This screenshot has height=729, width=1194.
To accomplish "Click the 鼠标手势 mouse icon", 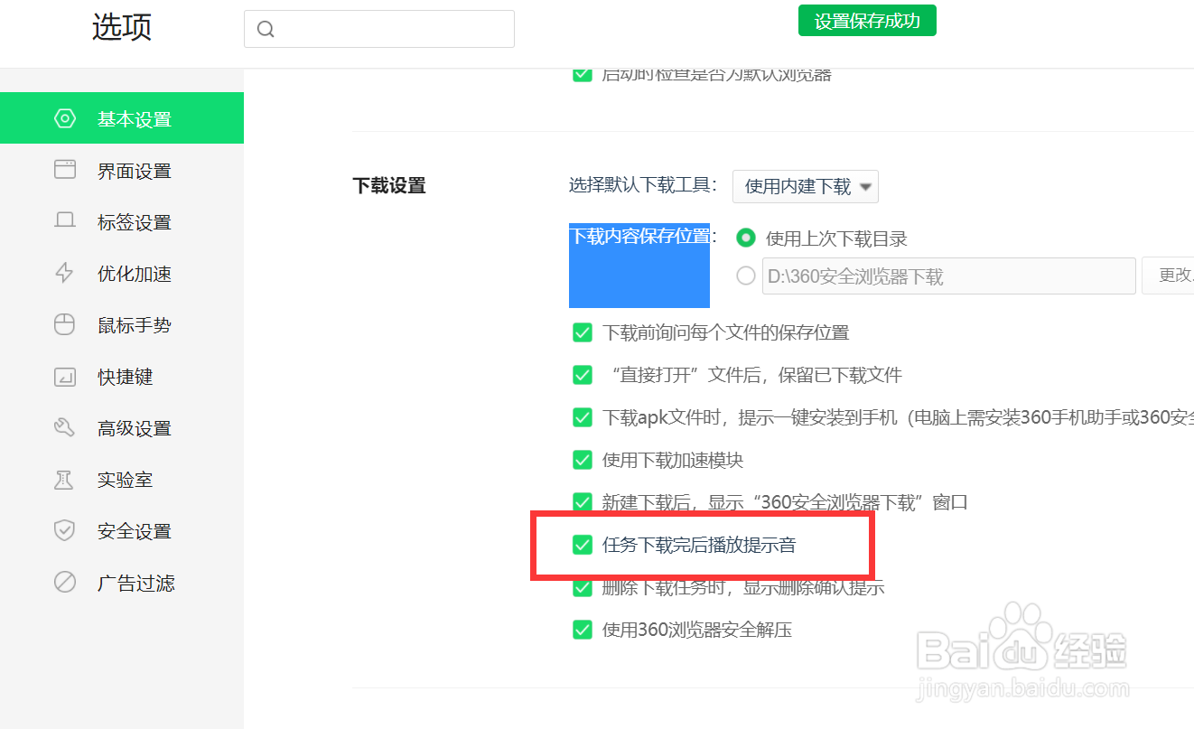I will (65, 324).
